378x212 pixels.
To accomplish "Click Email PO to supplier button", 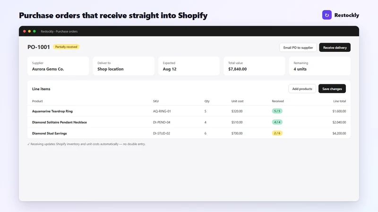I will 298,48.
